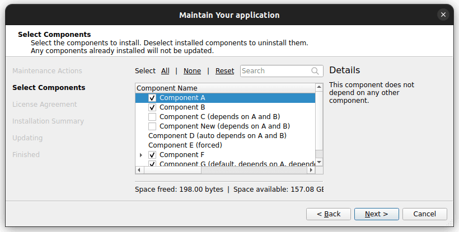Click the horizontal scrollbar left arrow

[x=139, y=170]
